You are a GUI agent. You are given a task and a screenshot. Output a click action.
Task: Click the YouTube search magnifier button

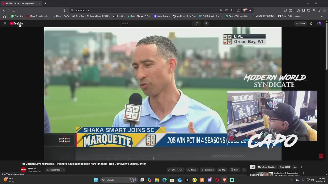coord(197,23)
